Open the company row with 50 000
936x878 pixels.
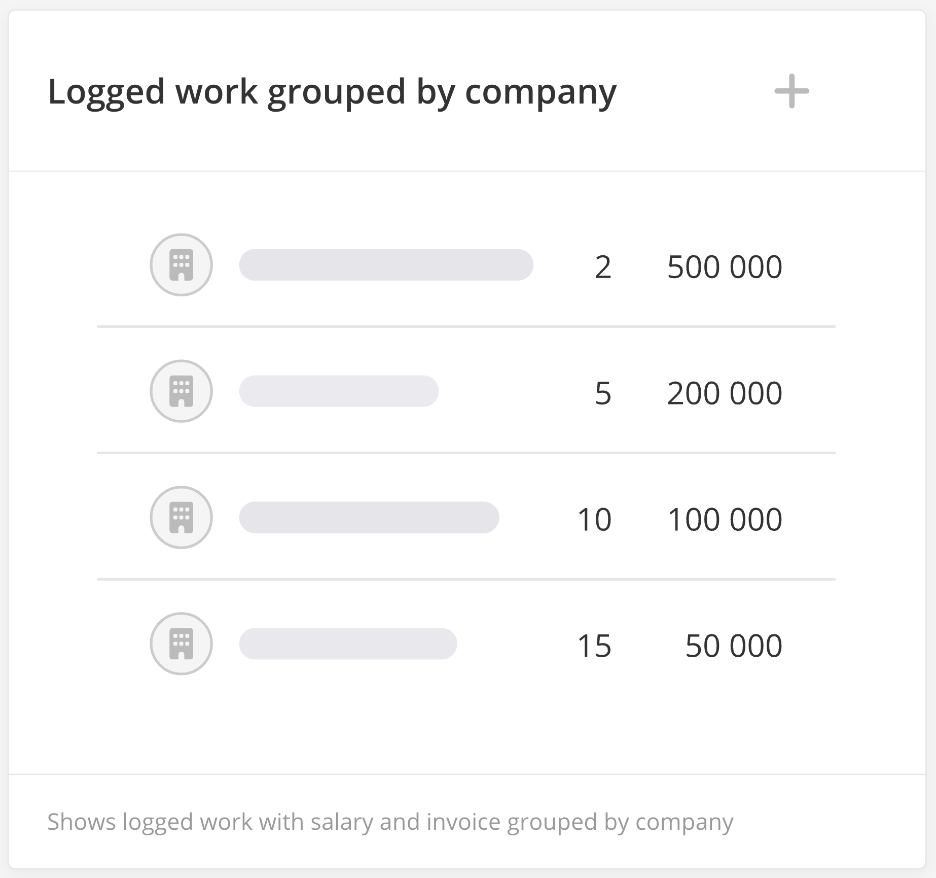[466, 644]
